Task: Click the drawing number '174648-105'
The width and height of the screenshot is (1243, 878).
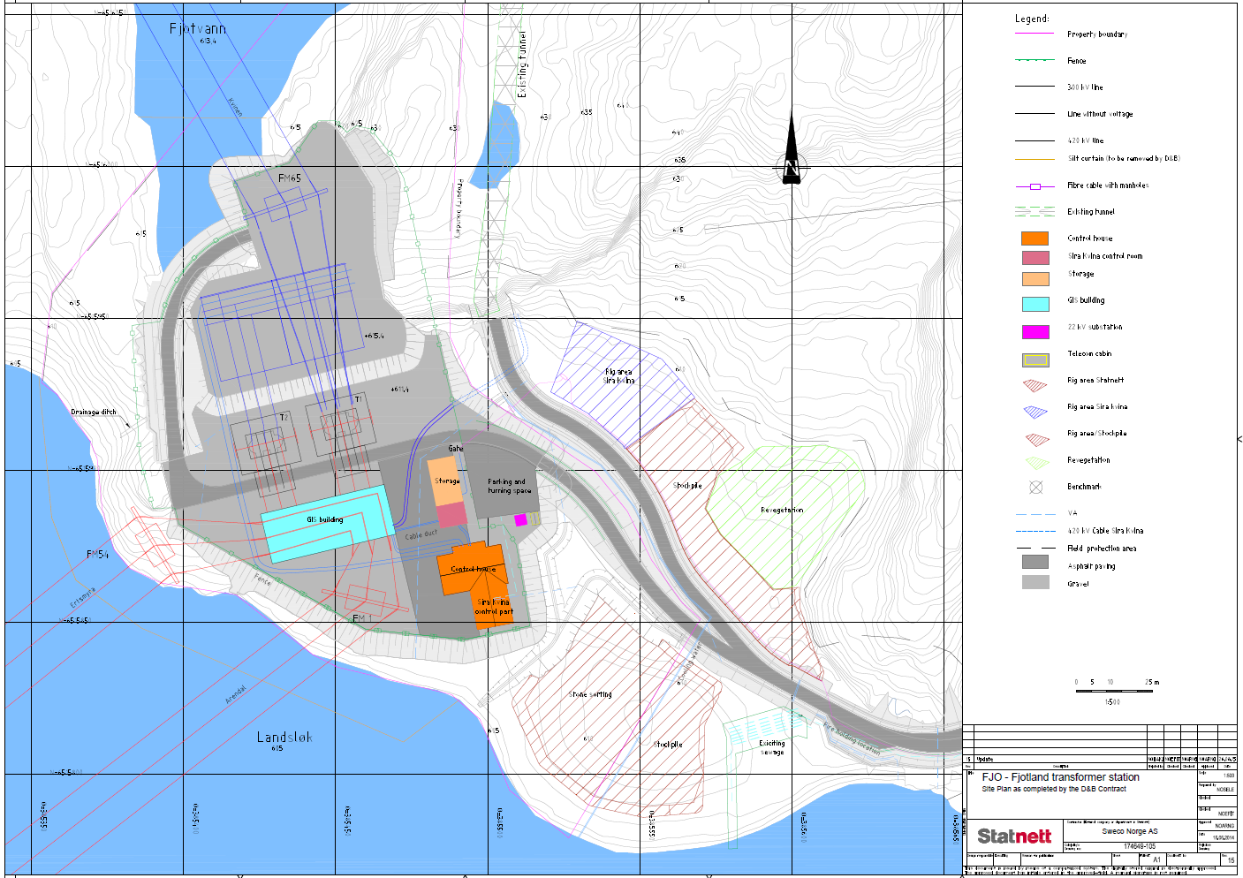Action: pos(1139,846)
